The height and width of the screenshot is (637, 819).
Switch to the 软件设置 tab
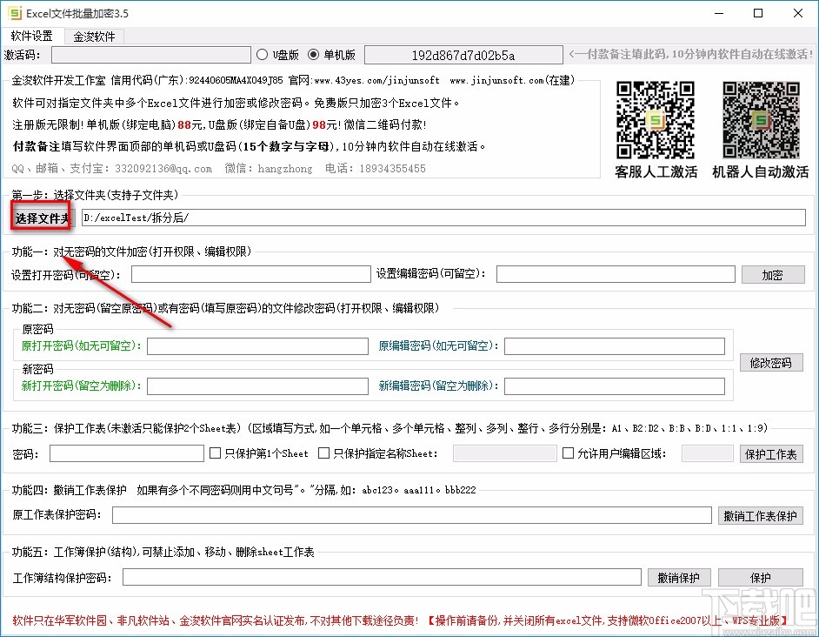(x=32, y=36)
